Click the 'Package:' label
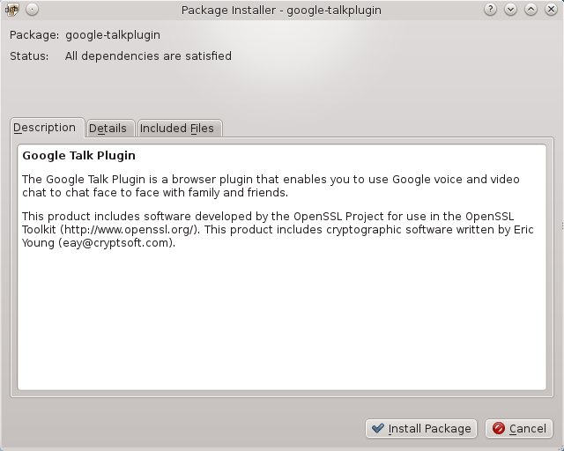The height and width of the screenshot is (451, 564). pyautogui.click(x=34, y=35)
